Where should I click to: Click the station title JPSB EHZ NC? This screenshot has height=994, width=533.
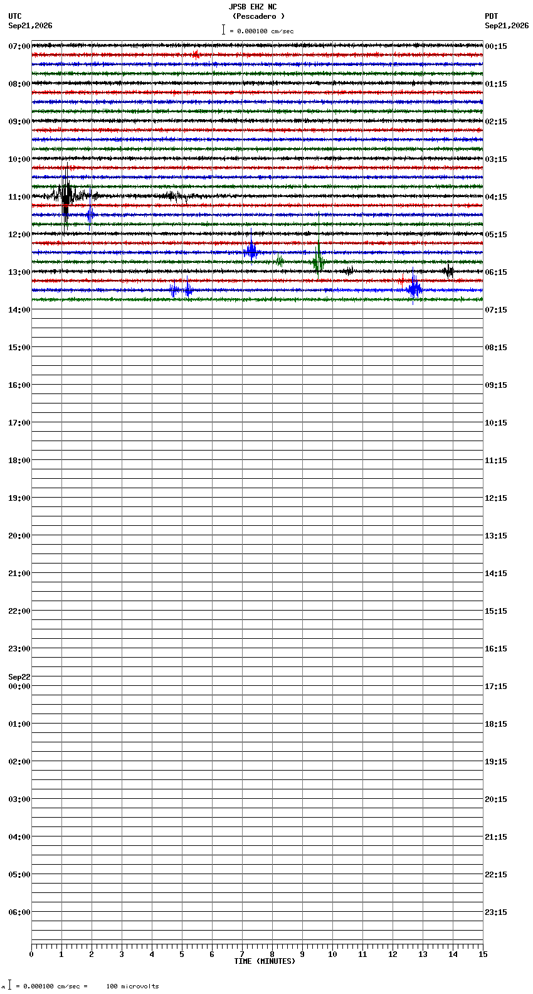[253, 7]
